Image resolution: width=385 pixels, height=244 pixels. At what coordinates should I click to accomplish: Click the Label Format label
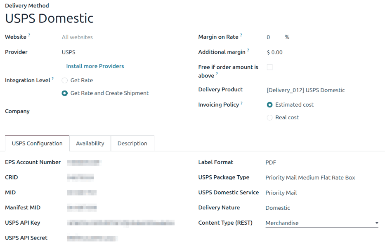coord(215,162)
